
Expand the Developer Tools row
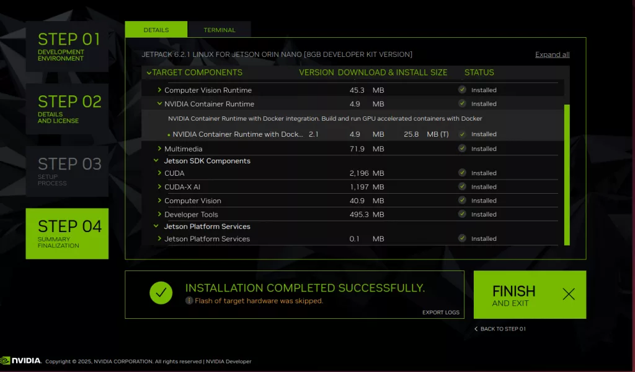[159, 214]
